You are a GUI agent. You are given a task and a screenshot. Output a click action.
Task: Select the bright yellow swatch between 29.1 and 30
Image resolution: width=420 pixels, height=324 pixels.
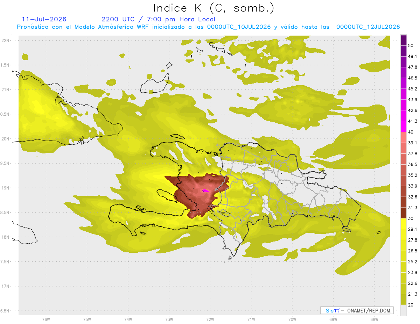404,224
